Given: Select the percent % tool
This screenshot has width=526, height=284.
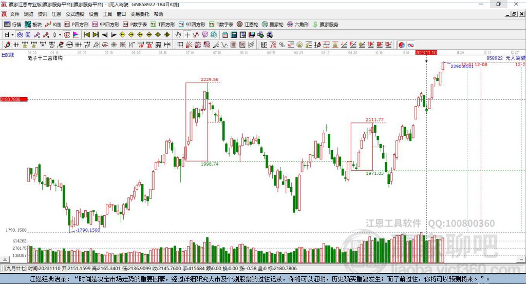Looking at the screenshot, I should (282, 45).
